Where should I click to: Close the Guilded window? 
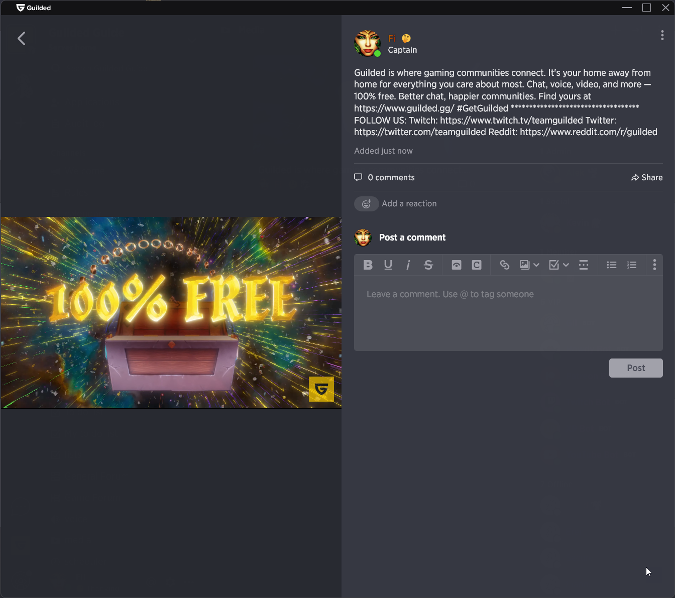pos(665,8)
